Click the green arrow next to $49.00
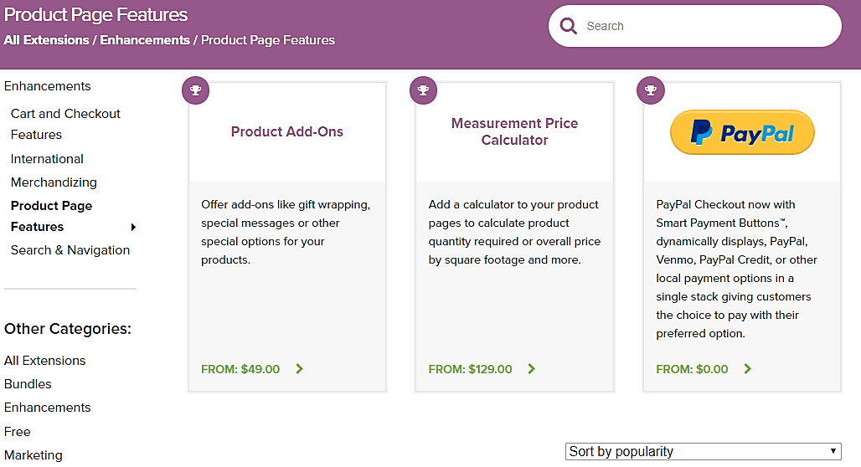The image size is (861, 467). tap(300, 369)
